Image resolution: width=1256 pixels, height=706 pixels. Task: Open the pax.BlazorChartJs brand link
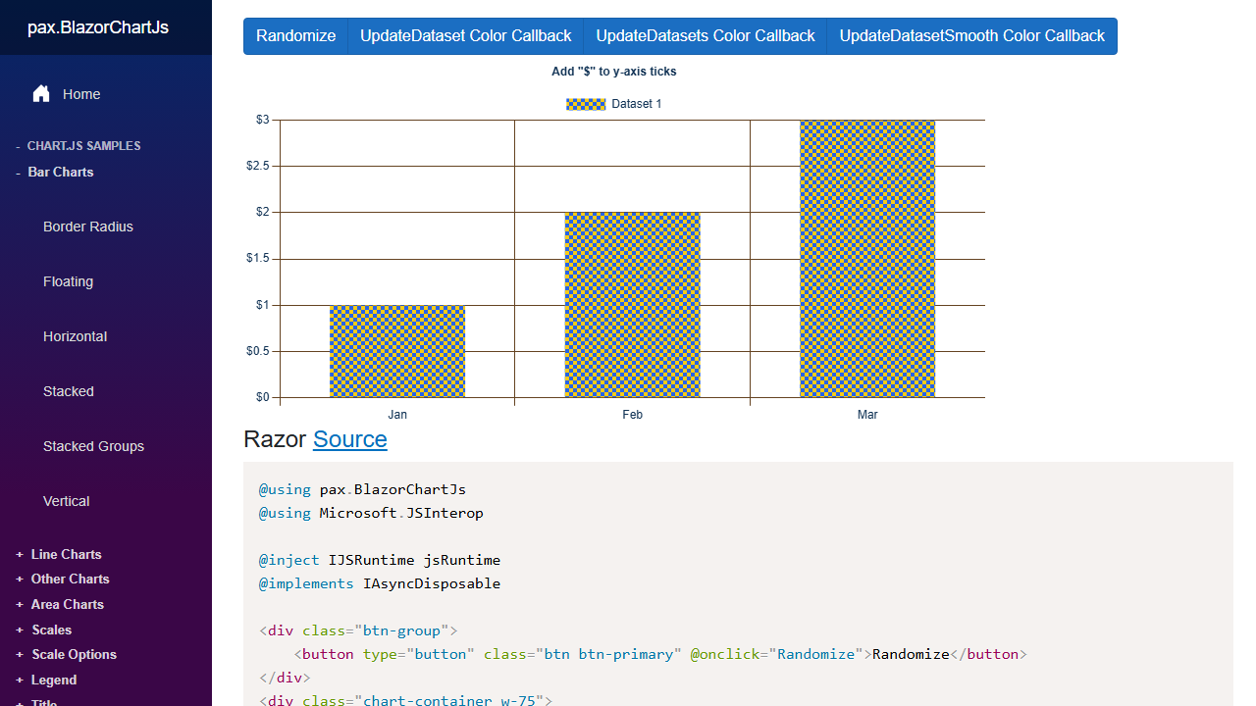(98, 27)
